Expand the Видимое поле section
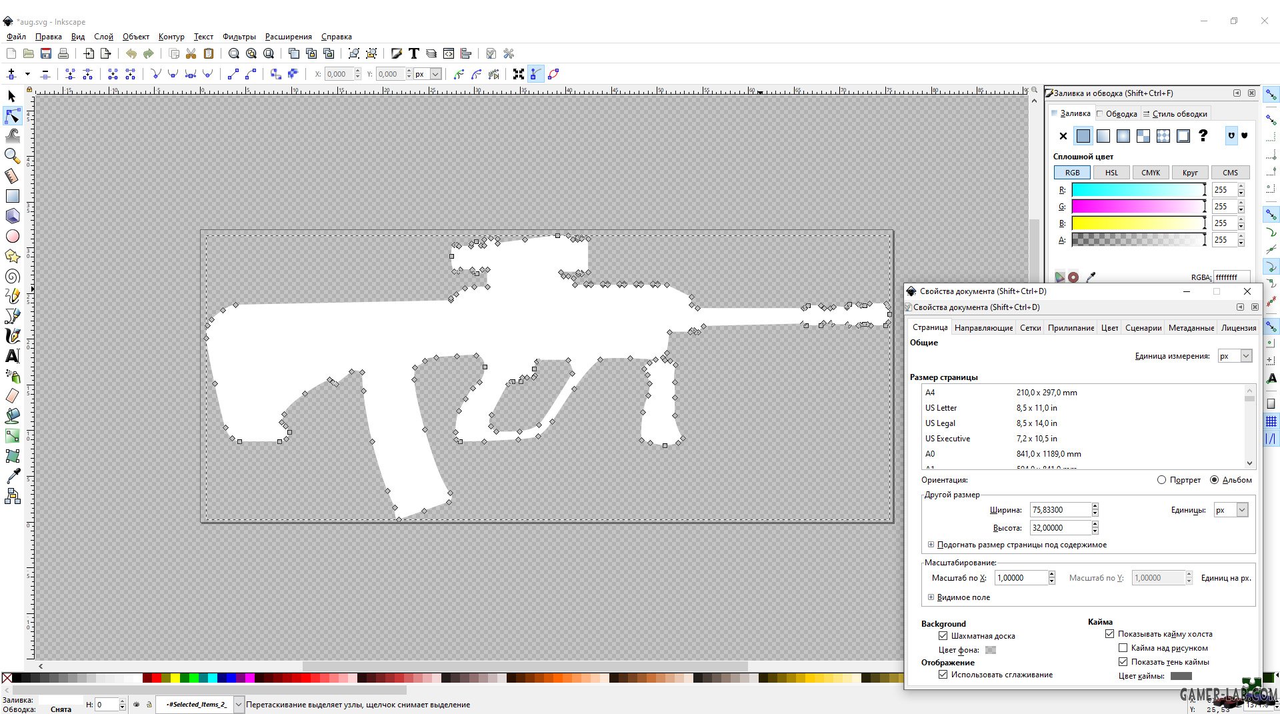This screenshot has height=714, width=1280. (931, 597)
